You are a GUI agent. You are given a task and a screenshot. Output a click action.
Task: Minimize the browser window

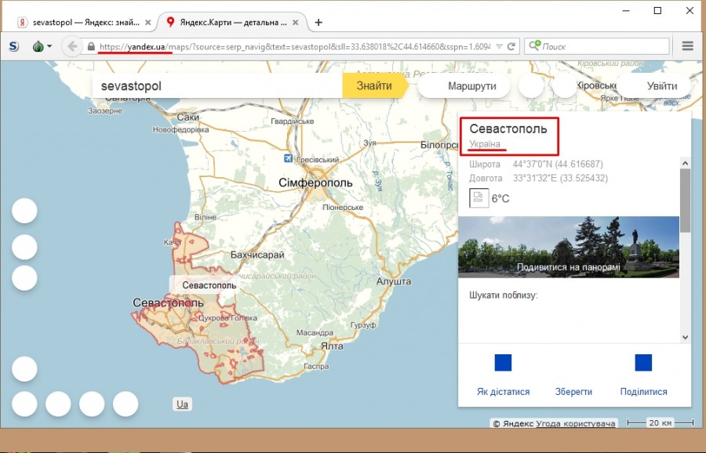[x=626, y=11]
